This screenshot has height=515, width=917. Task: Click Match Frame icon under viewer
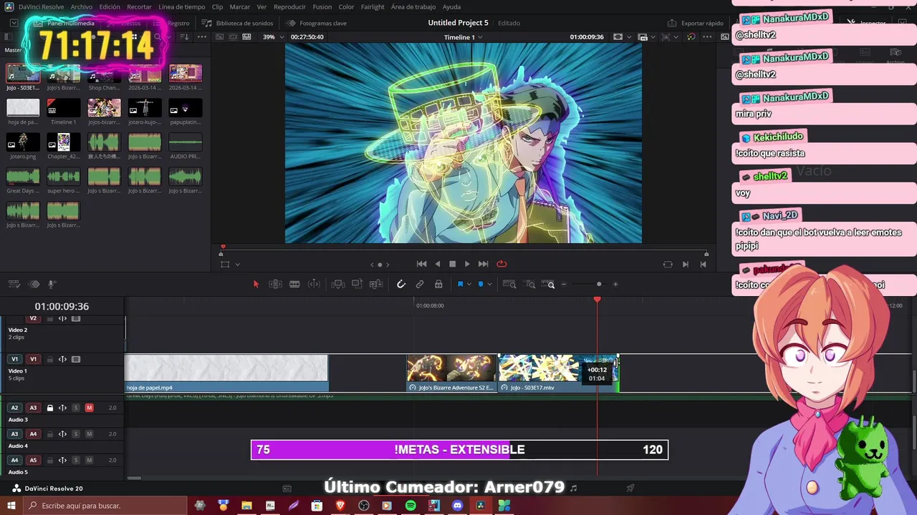coord(668,264)
